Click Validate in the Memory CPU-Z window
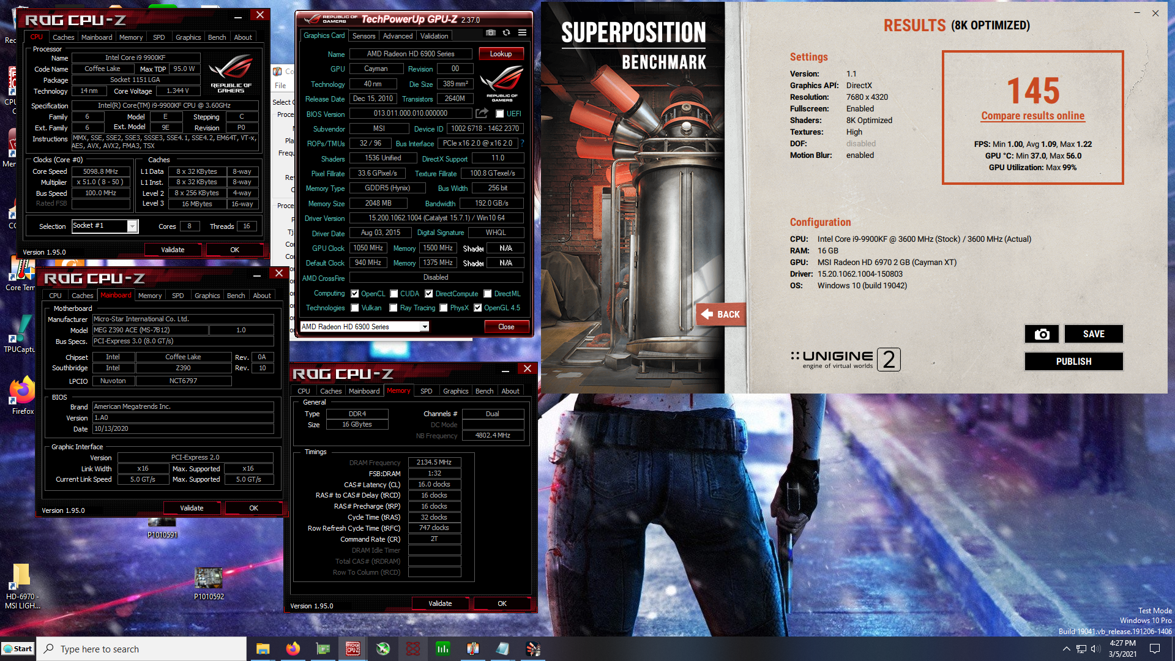 440,603
